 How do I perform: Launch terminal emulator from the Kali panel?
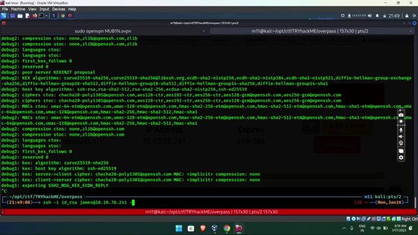41,16
